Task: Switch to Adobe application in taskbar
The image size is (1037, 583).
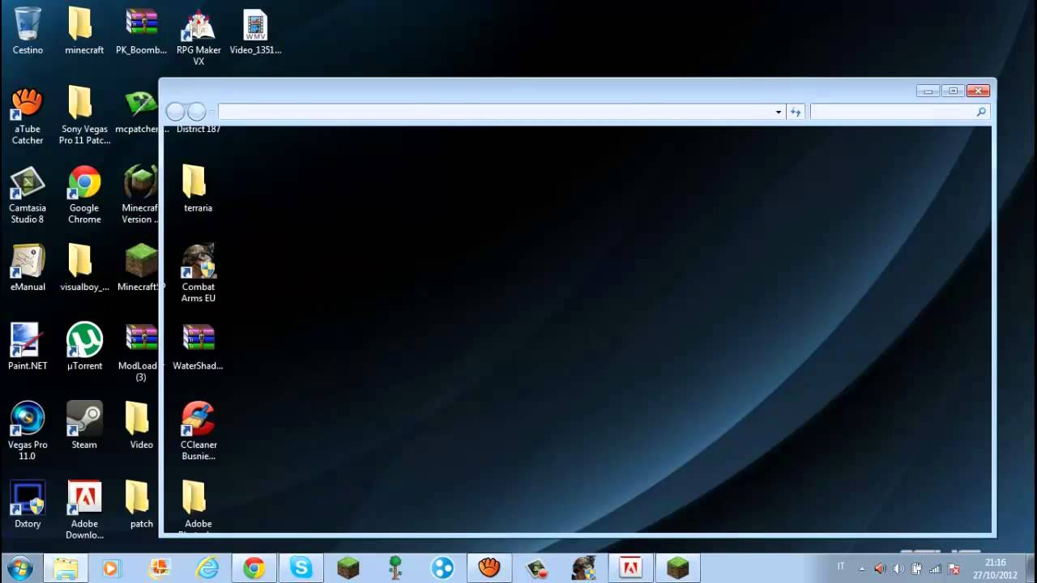Action: pos(630,568)
